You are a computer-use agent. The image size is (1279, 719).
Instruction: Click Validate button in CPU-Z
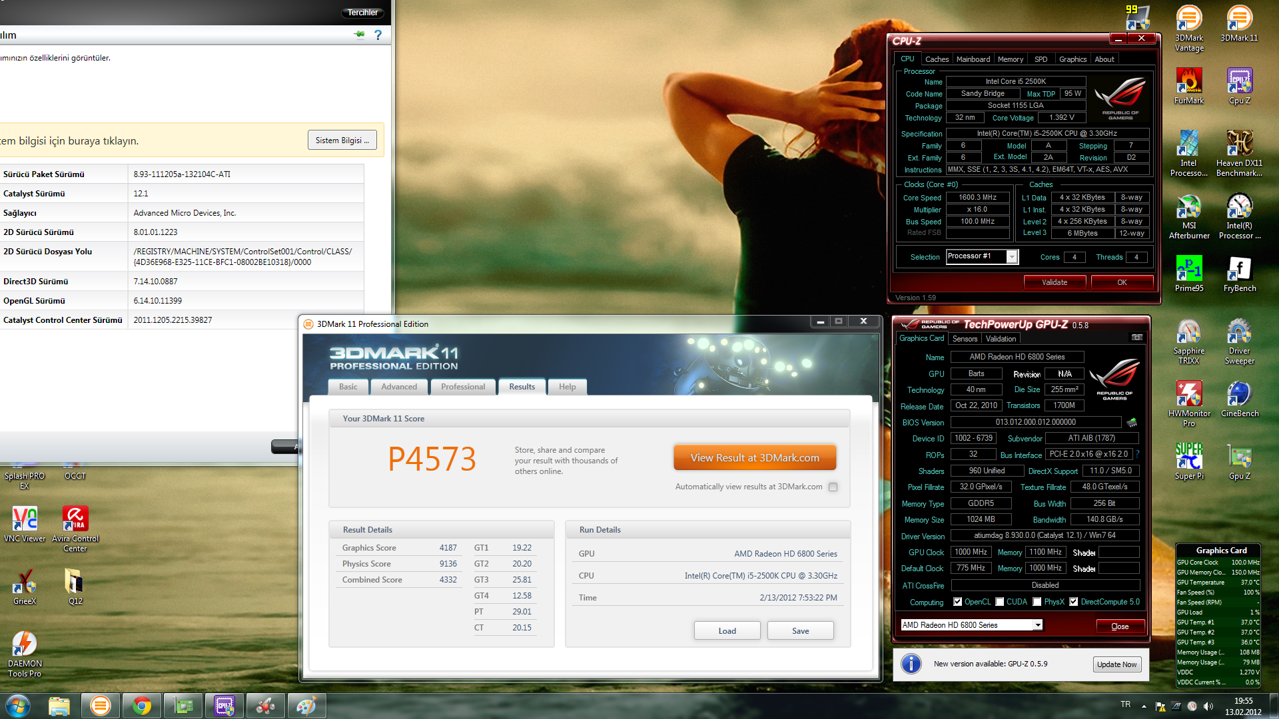click(x=1055, y=282)
